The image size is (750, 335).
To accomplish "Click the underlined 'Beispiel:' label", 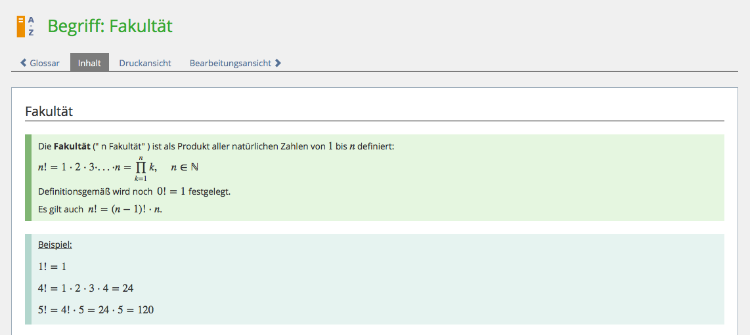I will click(x=55, y=245).
